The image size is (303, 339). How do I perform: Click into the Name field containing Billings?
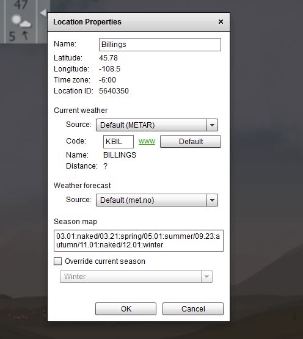pyautogui.click(x=160, y=45)
